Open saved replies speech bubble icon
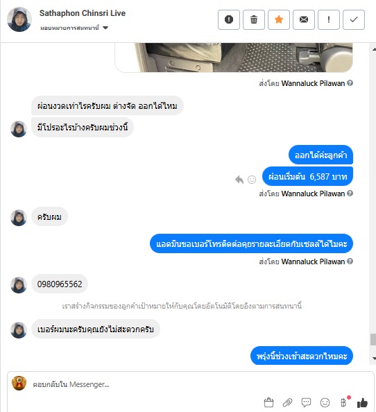 click(306, 402)
